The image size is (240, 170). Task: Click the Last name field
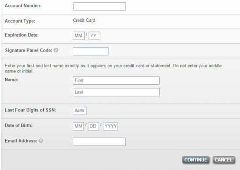click(x=116, y=92)
